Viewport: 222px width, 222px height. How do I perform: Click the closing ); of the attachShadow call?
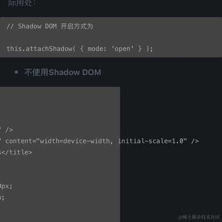[149, 49]
